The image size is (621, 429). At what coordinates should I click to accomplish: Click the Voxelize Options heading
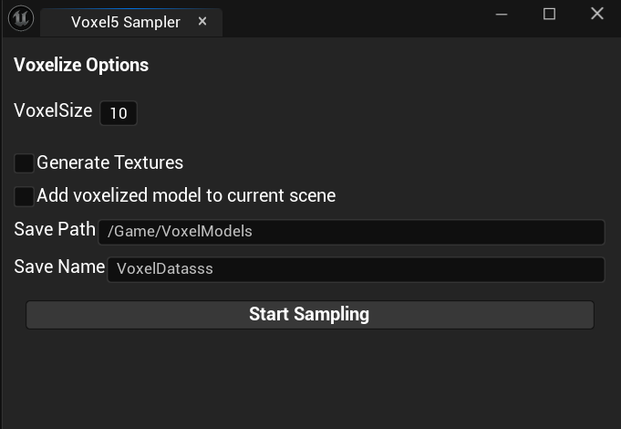tap(81, 65)
